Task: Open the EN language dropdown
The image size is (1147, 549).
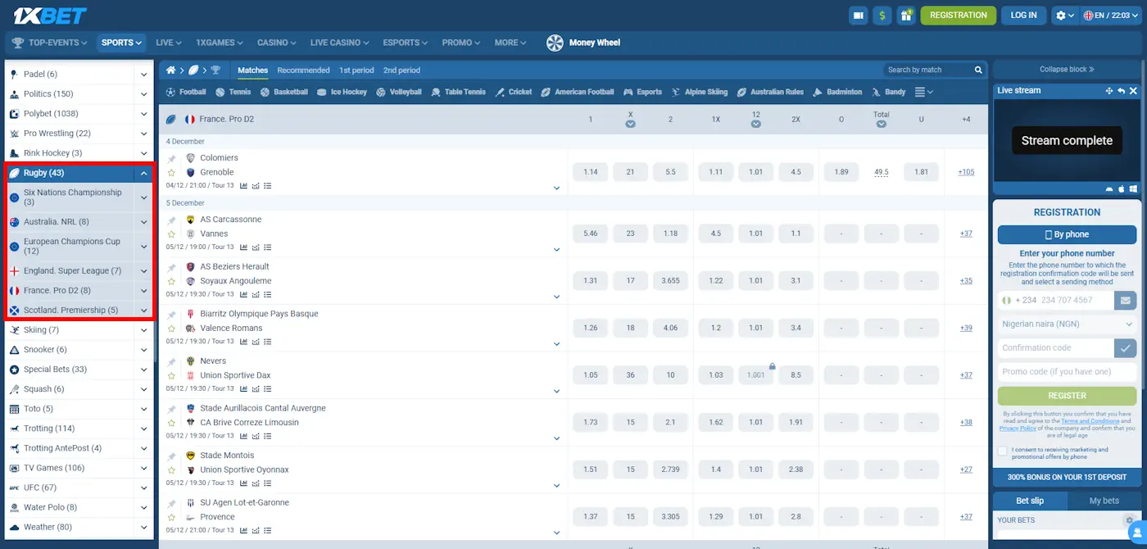Action: click(1113, 15)
